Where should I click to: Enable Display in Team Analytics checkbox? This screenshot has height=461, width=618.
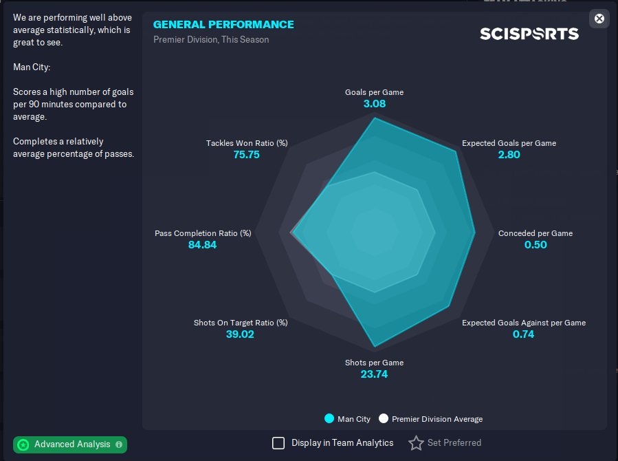tap(278, 443)
